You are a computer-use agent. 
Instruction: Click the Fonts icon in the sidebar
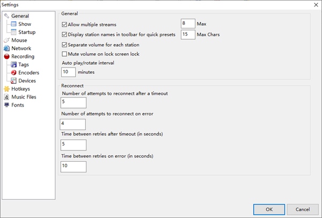[6, 105]
